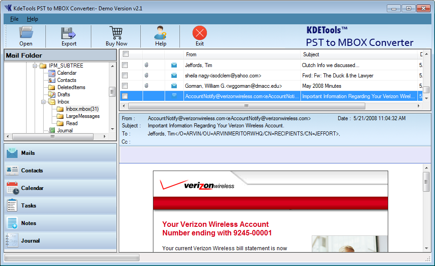Collapse the Inbox folder node
Screen dimensions: 435x266
(x=43, y=102)
